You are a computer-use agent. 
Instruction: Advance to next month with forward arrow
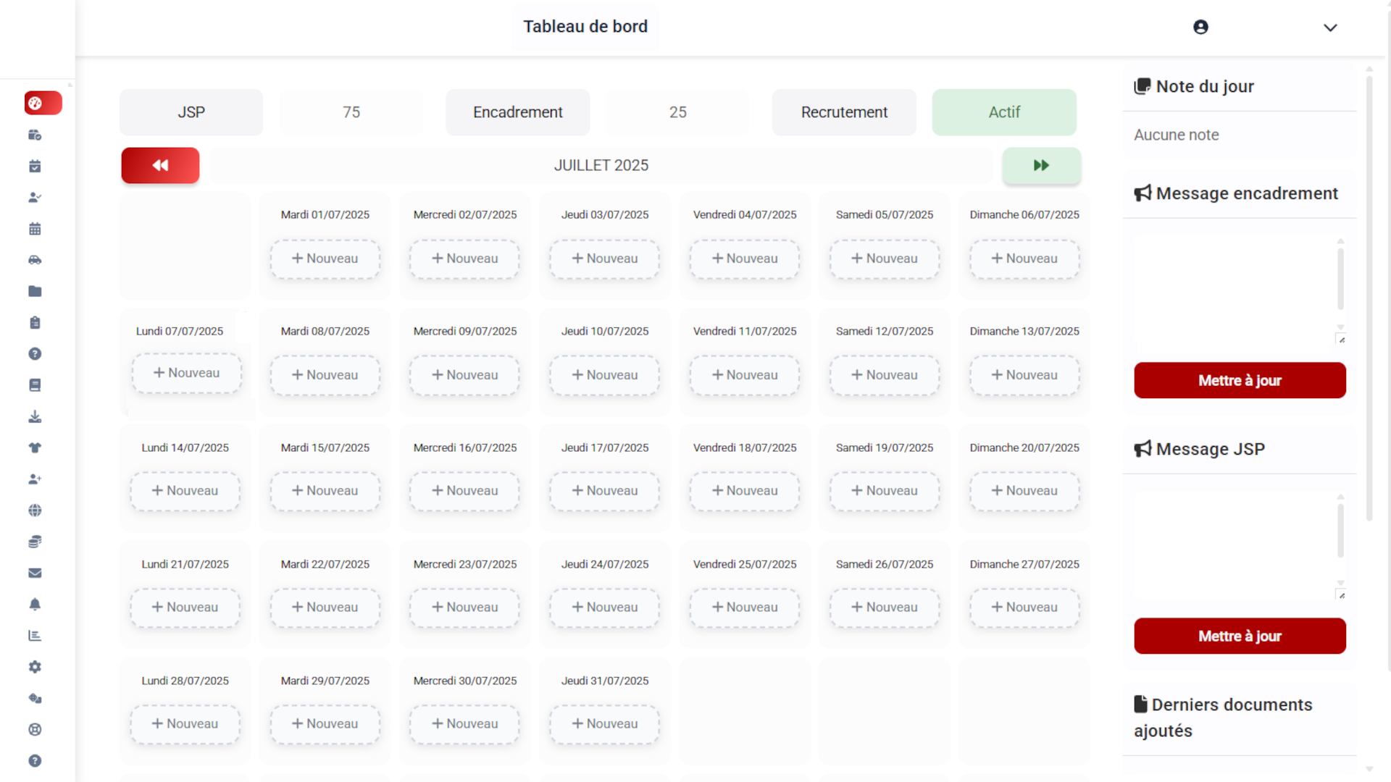click(x=1041, y=165)
